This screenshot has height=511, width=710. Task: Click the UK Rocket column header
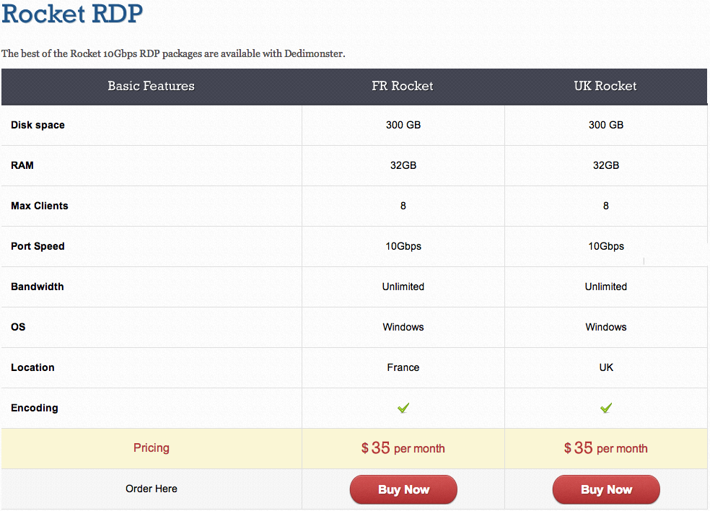click(605, 86)
